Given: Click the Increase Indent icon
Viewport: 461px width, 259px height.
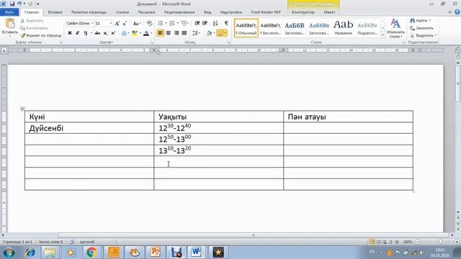Looking at the screenshot, I should click(x=205, y=23).
